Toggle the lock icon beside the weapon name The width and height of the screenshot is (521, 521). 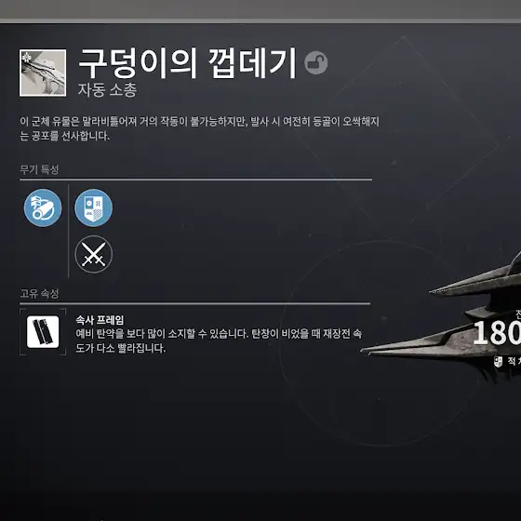pos(315,62)
